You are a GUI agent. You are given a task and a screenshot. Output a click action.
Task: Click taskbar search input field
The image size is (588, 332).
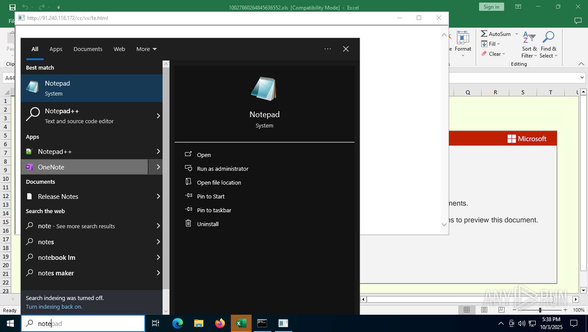[x=83, y=323]
